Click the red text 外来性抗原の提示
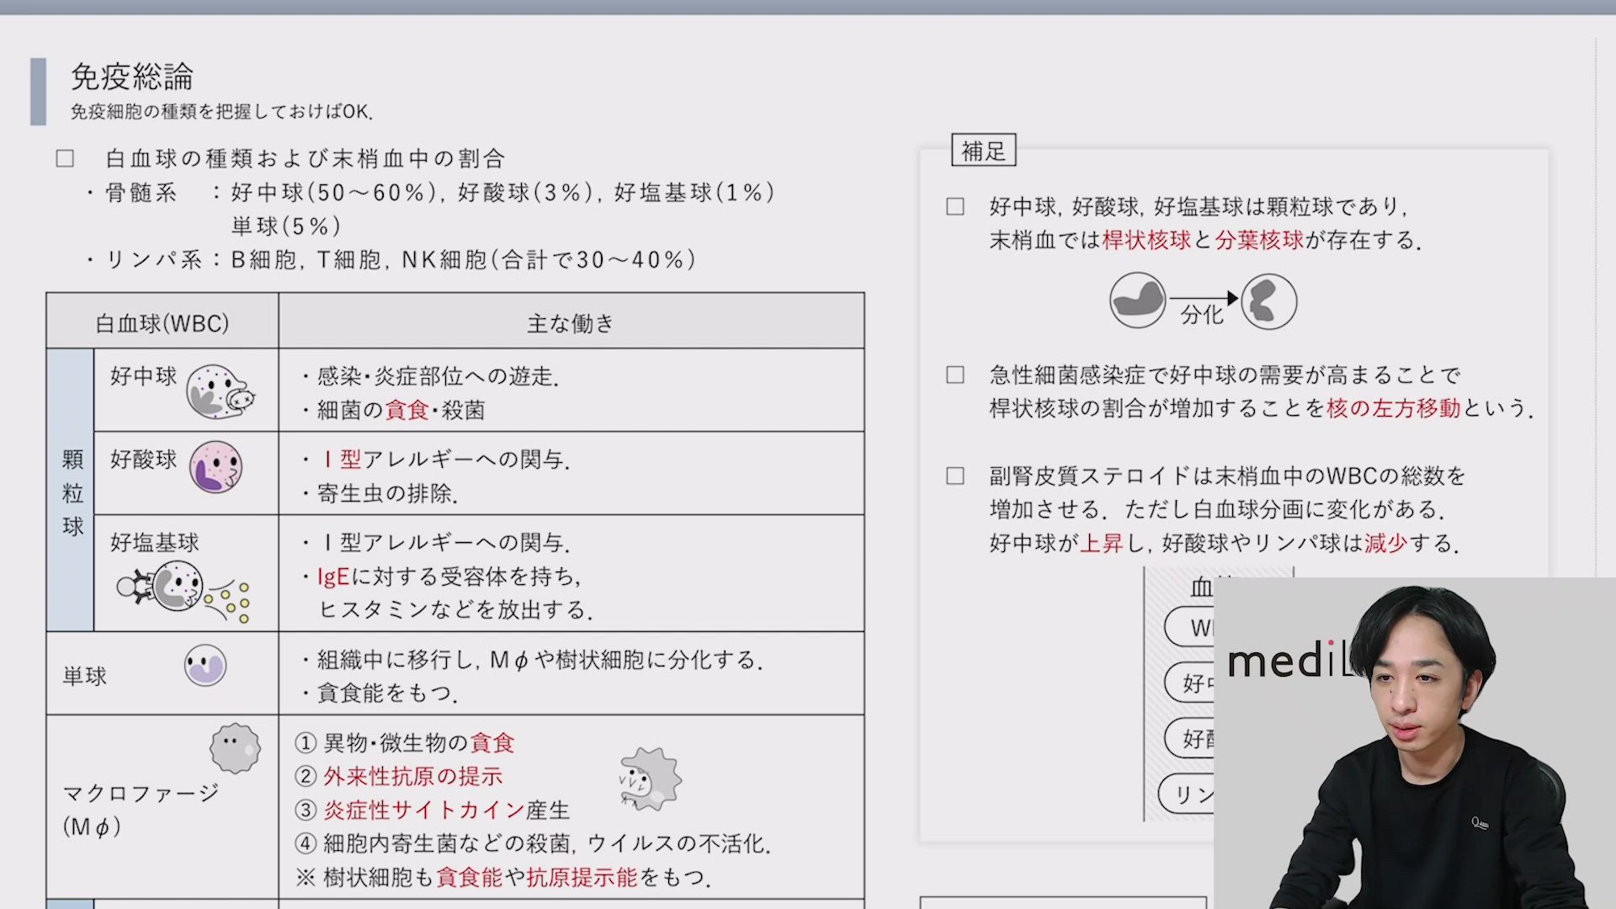 click(412, 776)
